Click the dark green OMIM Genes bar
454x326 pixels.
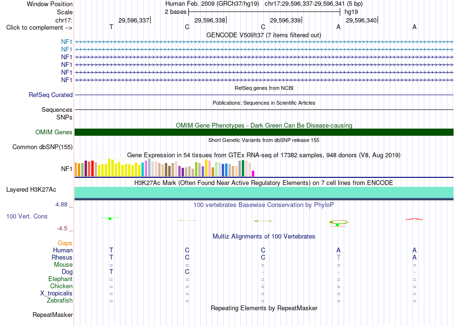coord(264,132)
